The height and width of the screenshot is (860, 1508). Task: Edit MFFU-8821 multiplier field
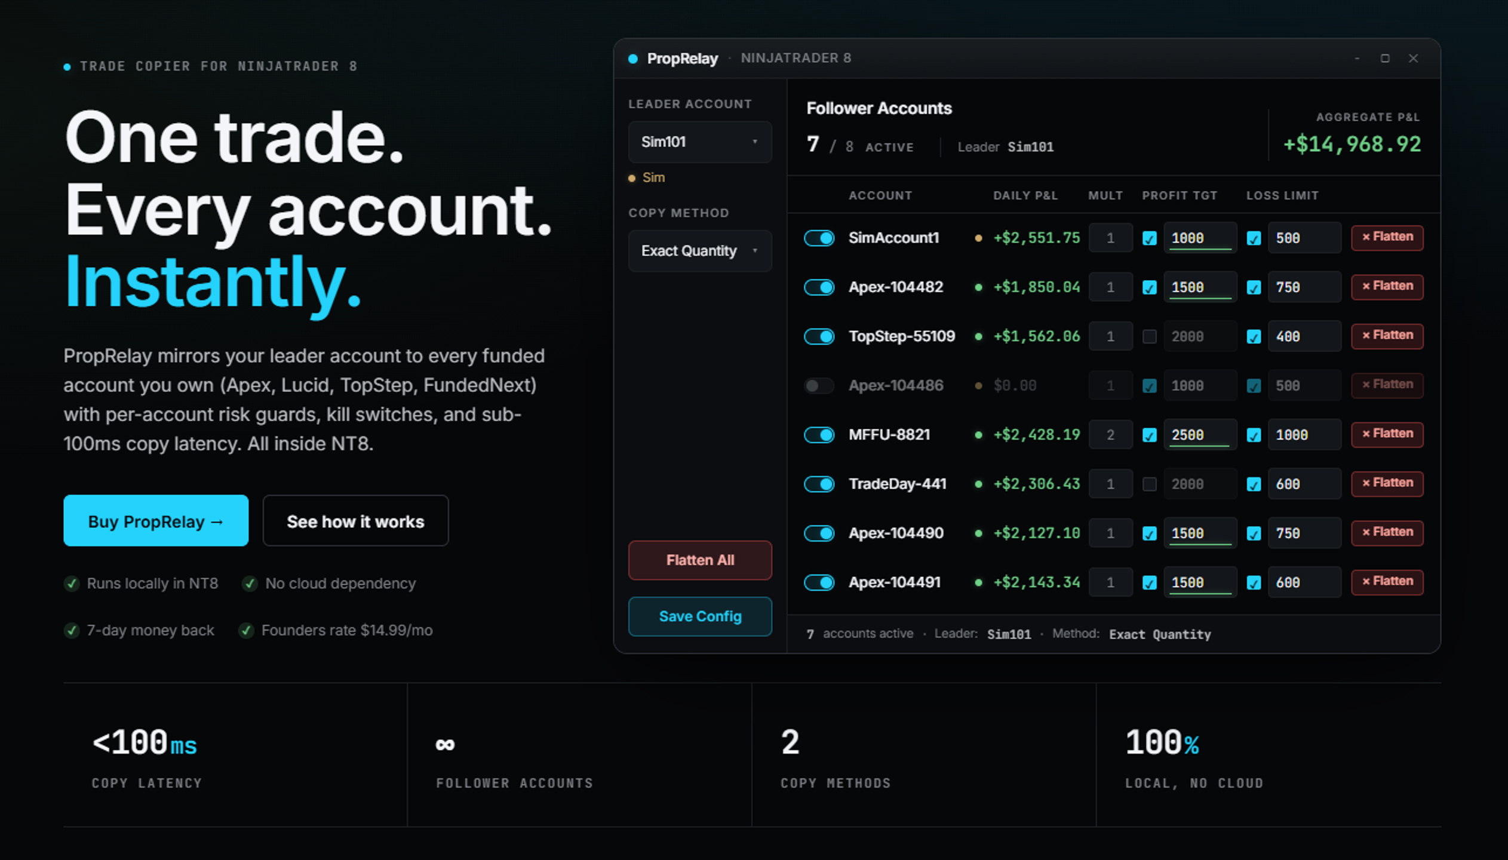coord(1110,435)
